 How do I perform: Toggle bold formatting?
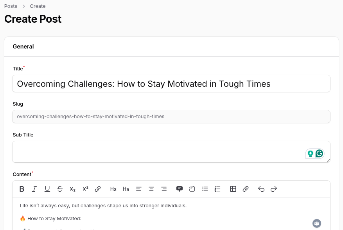pos(22,189)
